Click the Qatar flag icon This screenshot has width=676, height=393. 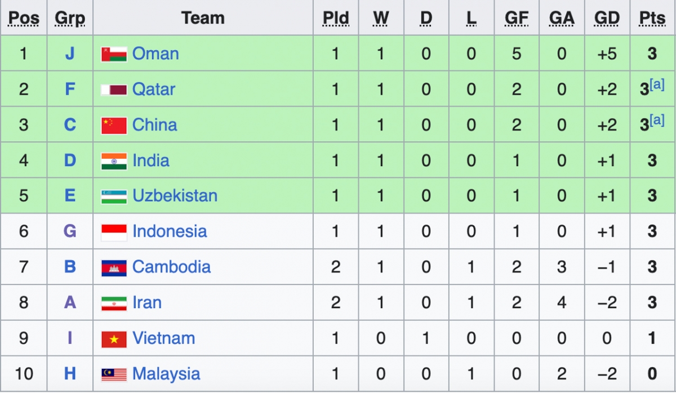pos(114,90)
